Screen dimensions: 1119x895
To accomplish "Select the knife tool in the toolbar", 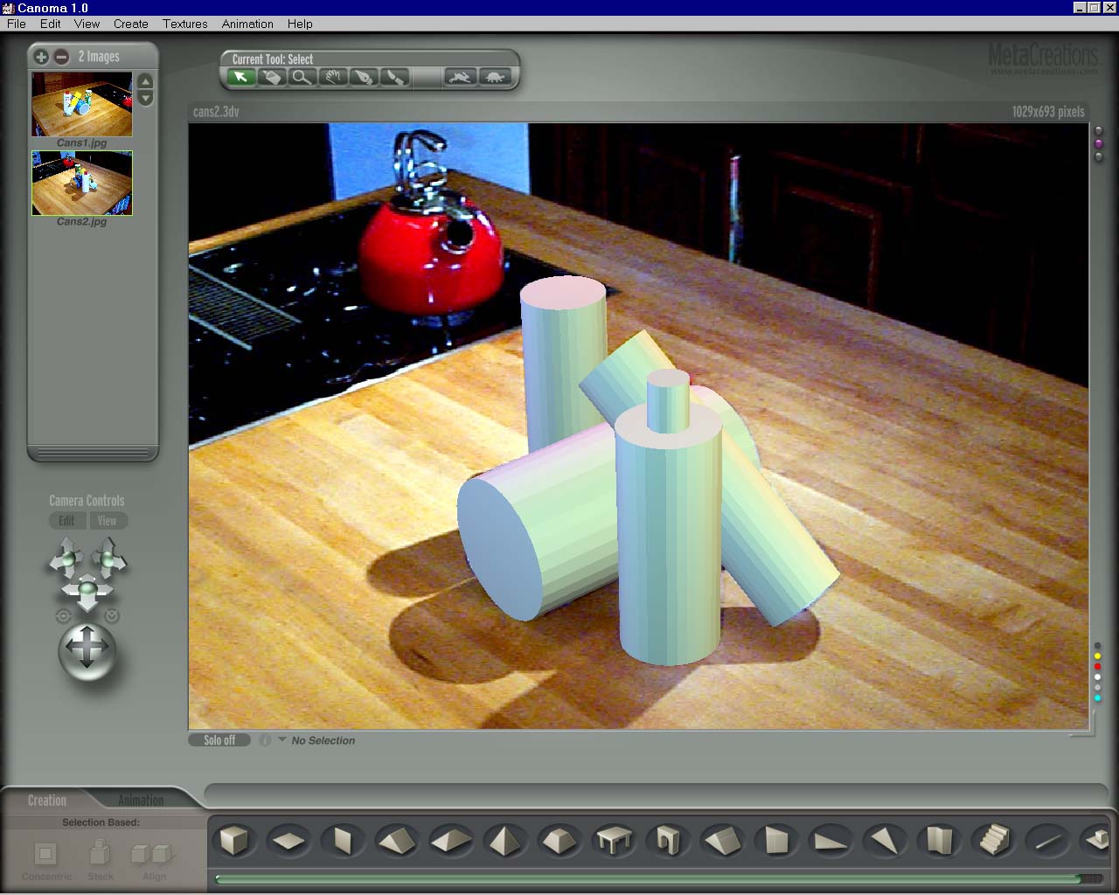I will tap(394, 78).
